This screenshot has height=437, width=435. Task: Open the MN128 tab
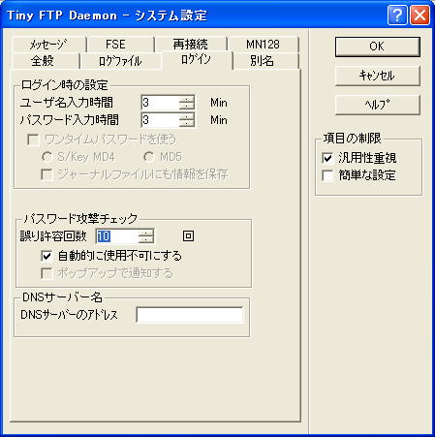[263, 45]
